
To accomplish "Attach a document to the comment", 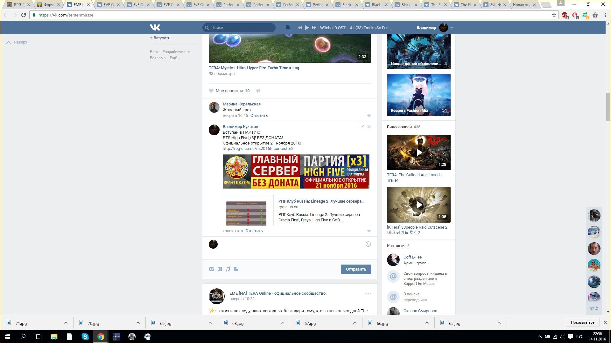I will (236, 269).
